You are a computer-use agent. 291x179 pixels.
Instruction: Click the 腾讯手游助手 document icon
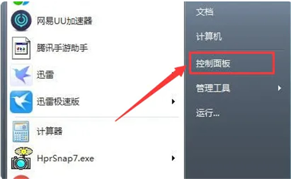21,48
